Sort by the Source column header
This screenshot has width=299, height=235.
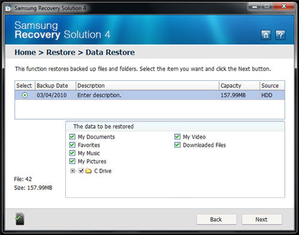(x=272, y=86)
